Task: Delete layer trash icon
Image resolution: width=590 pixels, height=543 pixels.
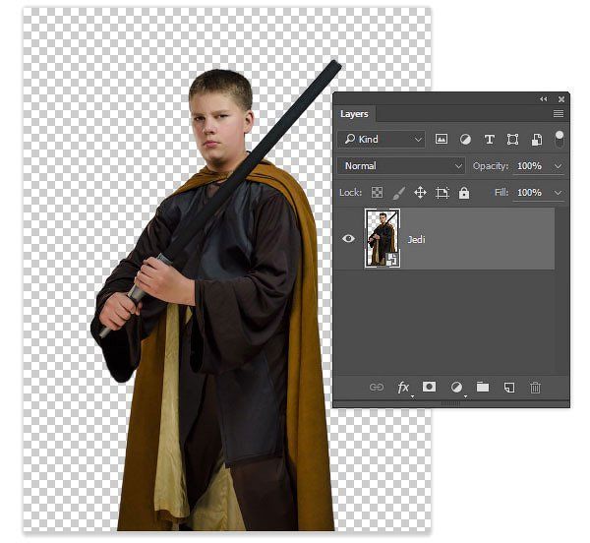Action: pos(535,388)
